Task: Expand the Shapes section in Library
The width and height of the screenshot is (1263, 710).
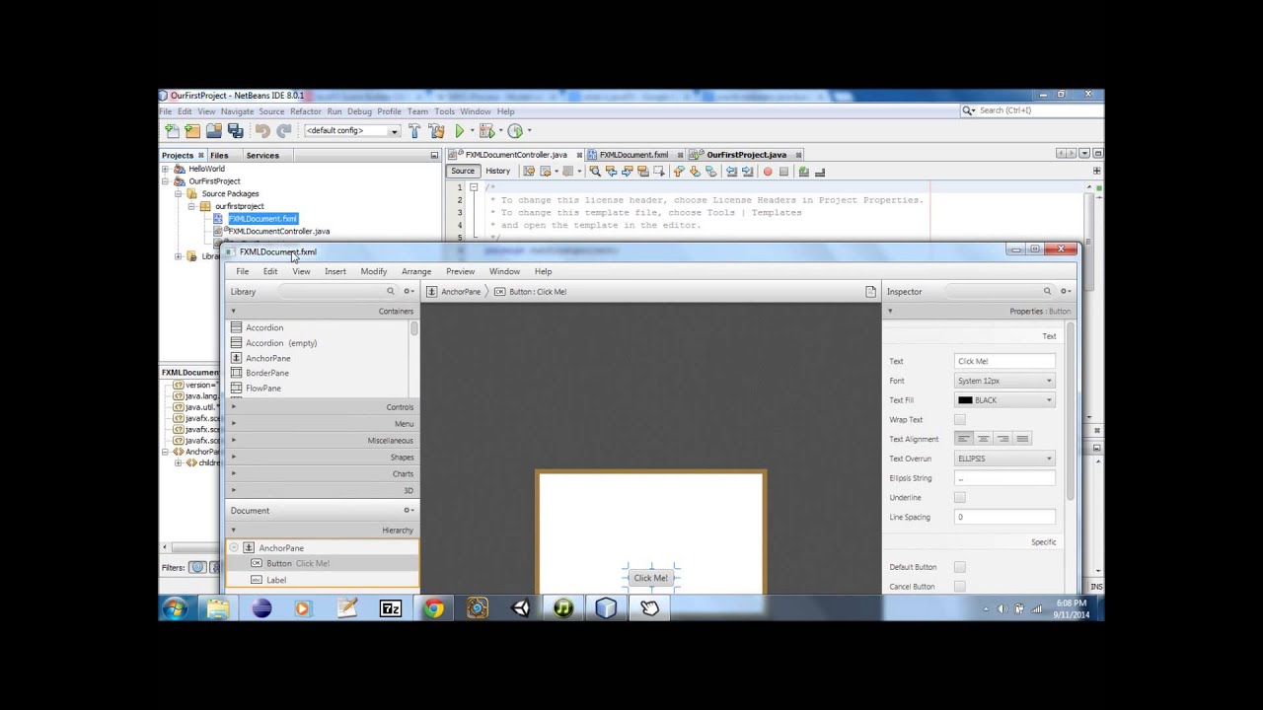Action: tap(322, 458)
